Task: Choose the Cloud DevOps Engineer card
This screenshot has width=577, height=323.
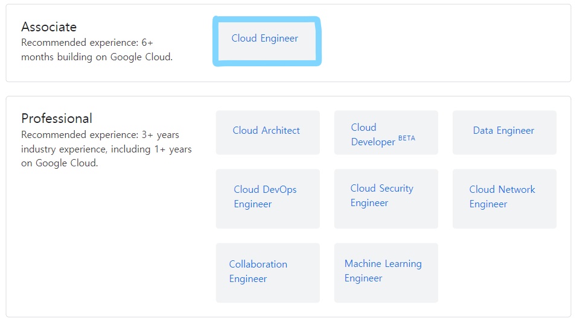Action: point(267,198)
